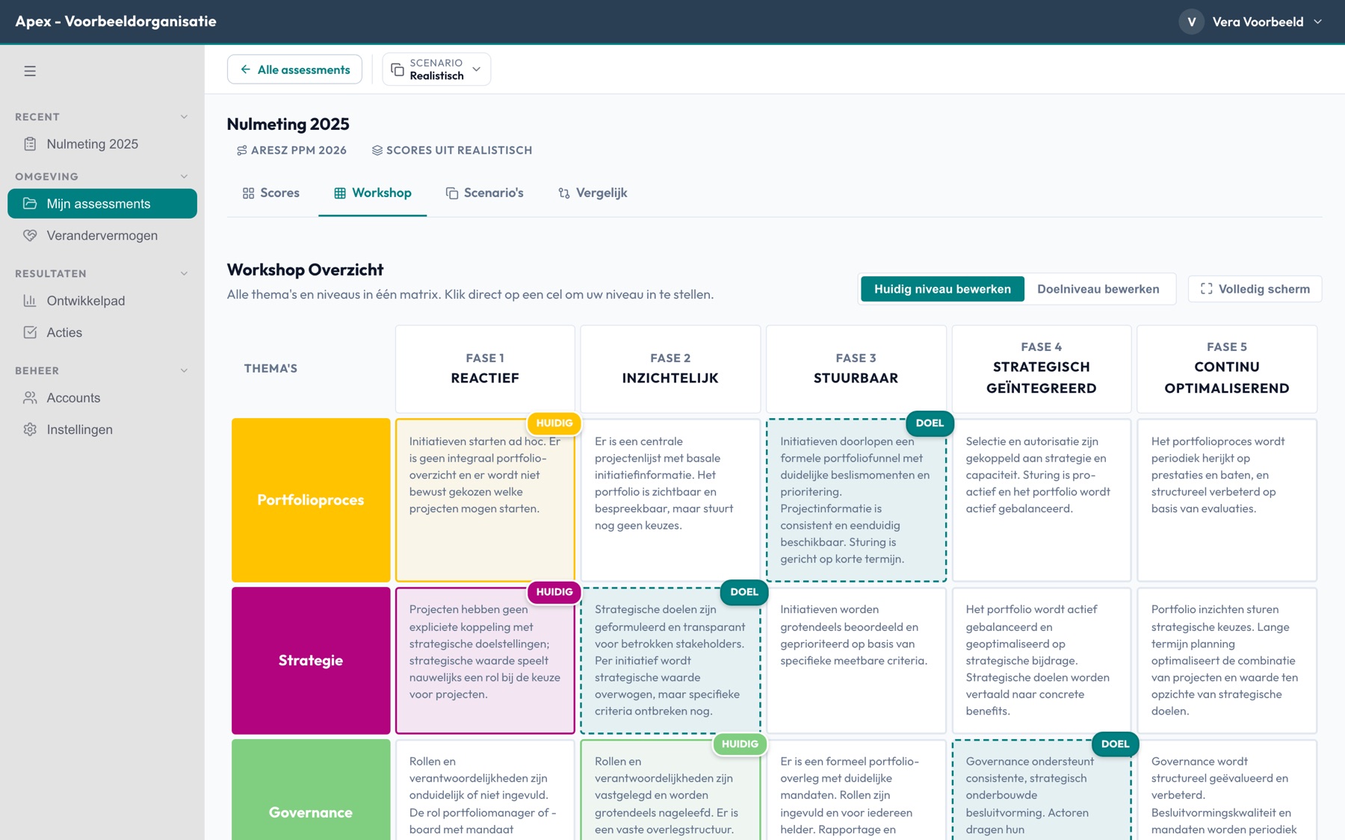Click the user avatar with letter V

(1192, 22)
